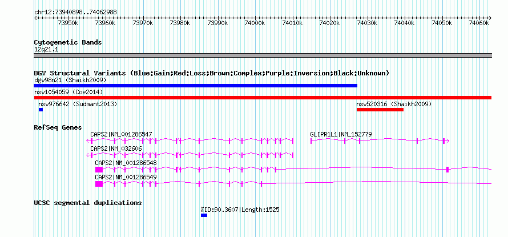This screenshot has width=508, height=237.
Task: Click the 73990k ruler tick label
Action: coord(217,23)
